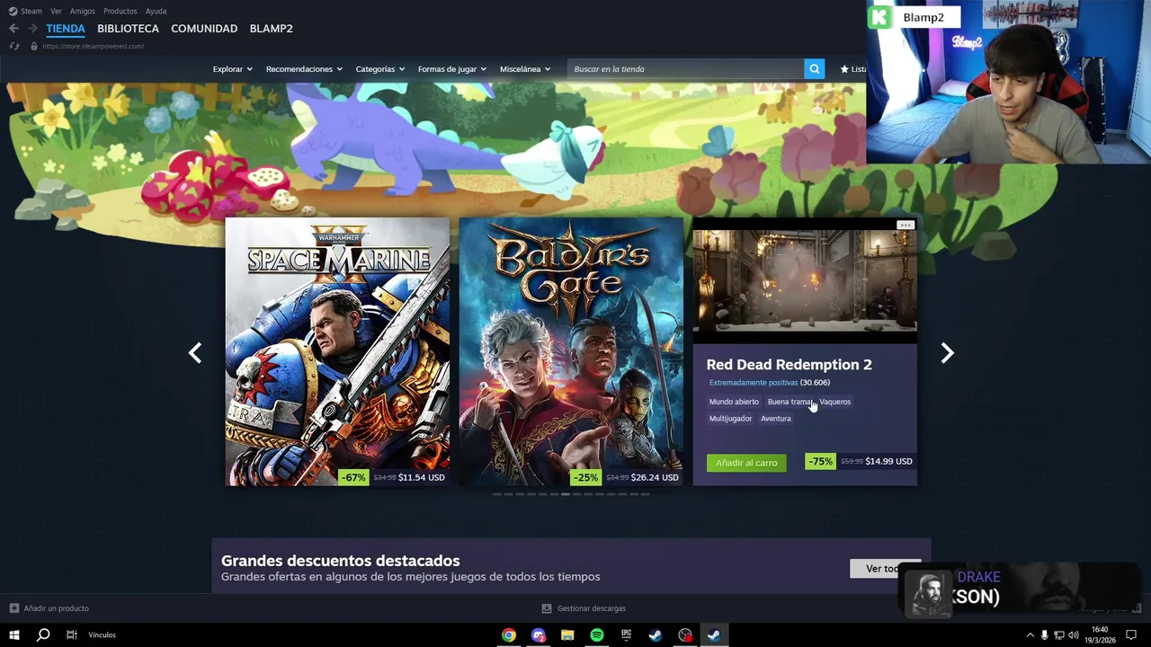Open Windows taskbar search
Viewport: 1151px width, 647px height.
point(42,635)
